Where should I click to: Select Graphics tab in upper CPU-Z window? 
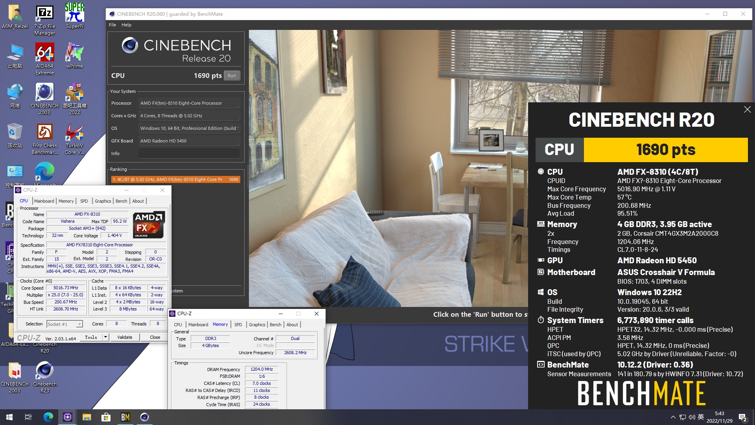click(x=103, y=201)
